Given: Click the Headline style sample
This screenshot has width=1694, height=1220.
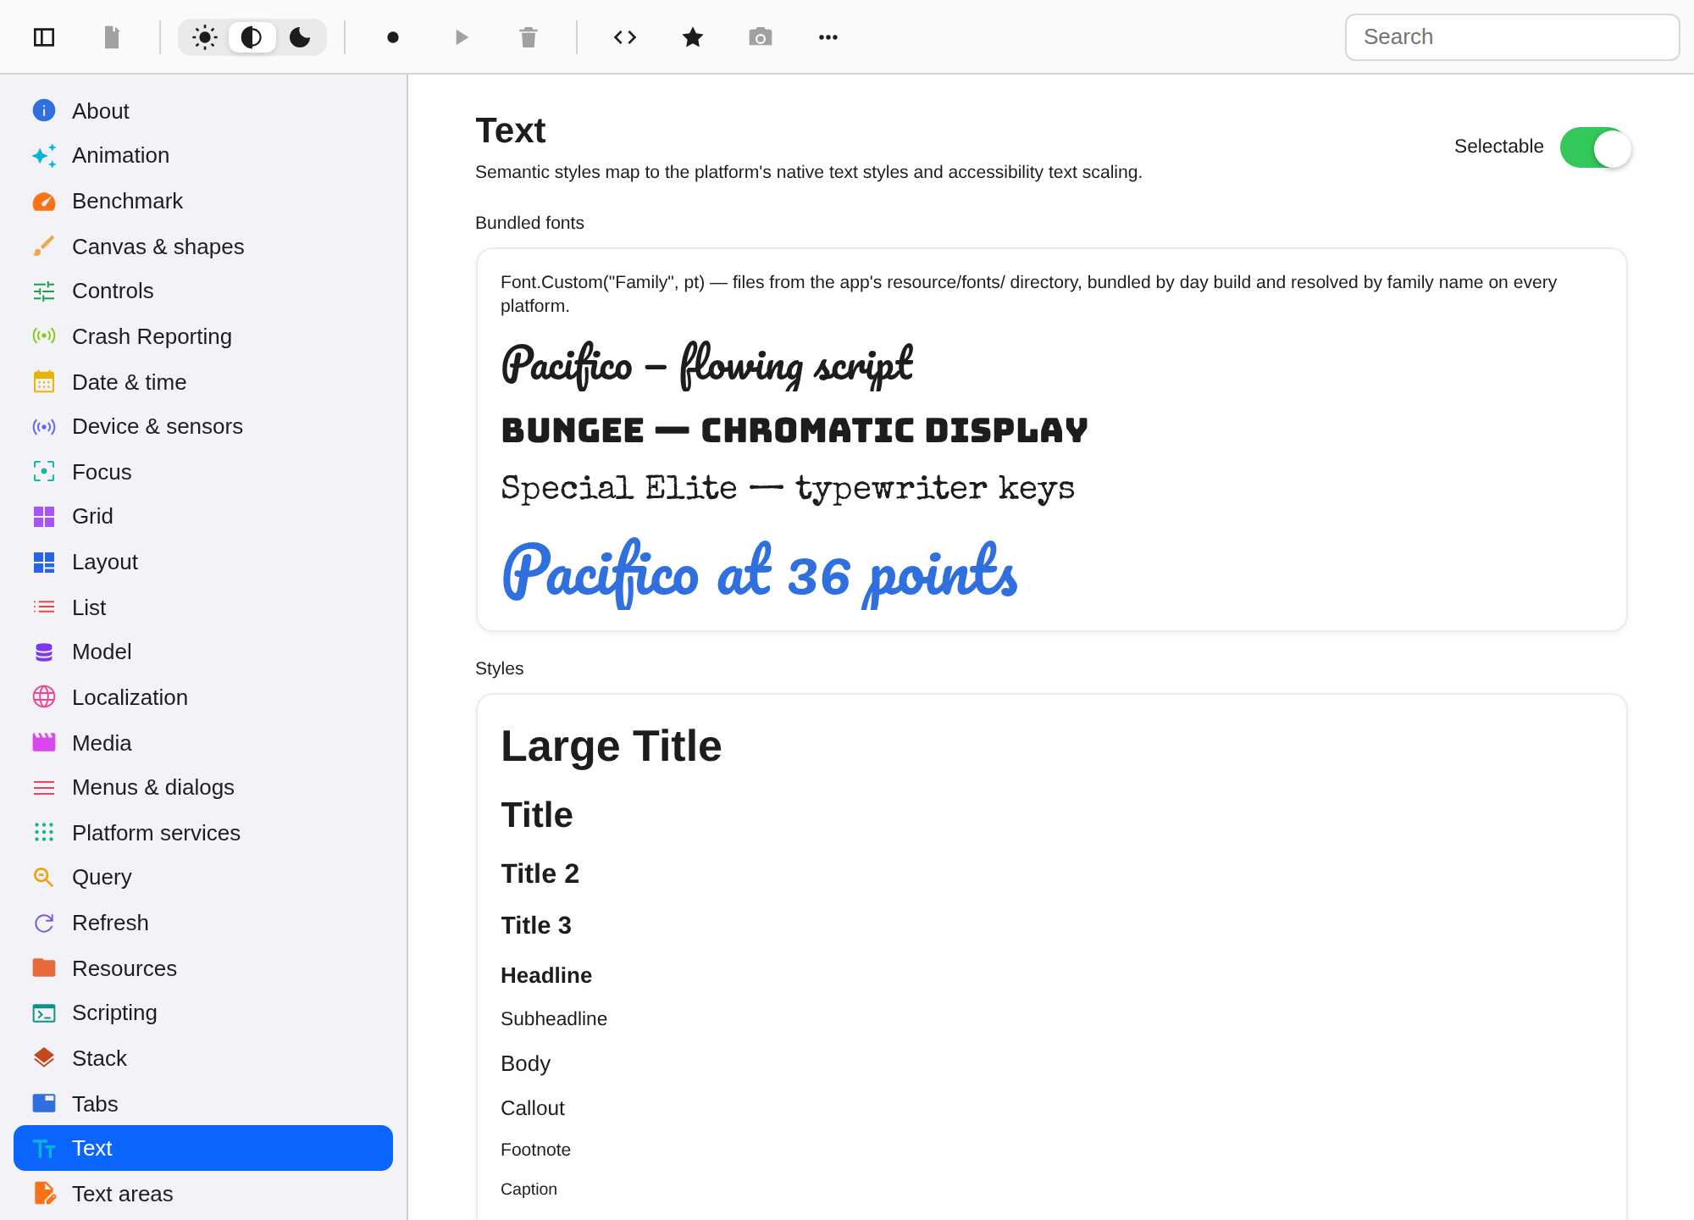Looking at the screenshot, I should click(546, 975).
